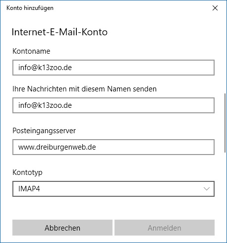The height and width of the screenshot is (243, 227).
Task: Focus the send-messages-with-this-name text field
Action: (113, 105)
